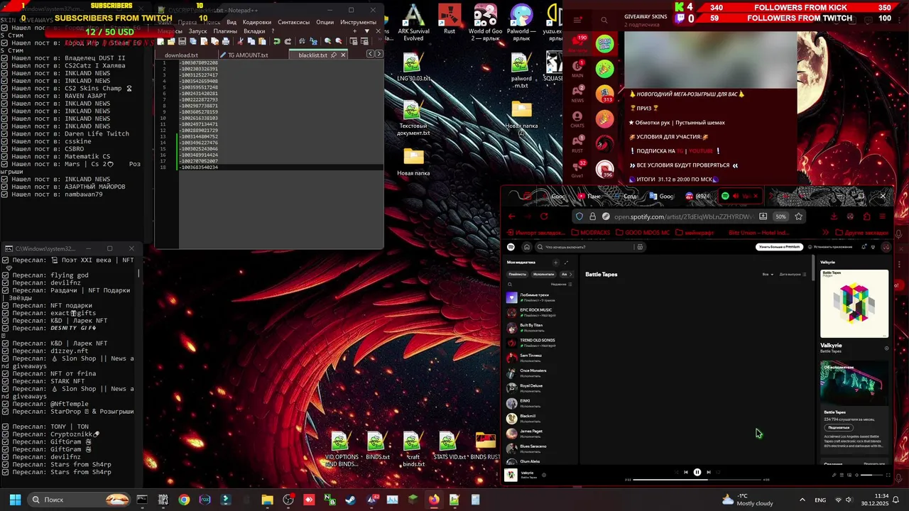Viewport: 909px width, 511px height.
Task: Expand Spotify library panel arrows icon
Action: pos(567,263)
